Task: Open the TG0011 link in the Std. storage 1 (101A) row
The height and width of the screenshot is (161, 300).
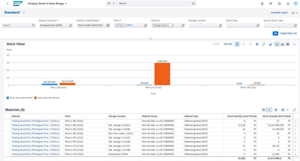Action: (x=35, y=125)
